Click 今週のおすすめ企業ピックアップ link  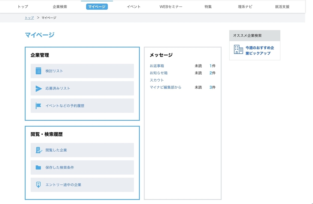point(260,51)
